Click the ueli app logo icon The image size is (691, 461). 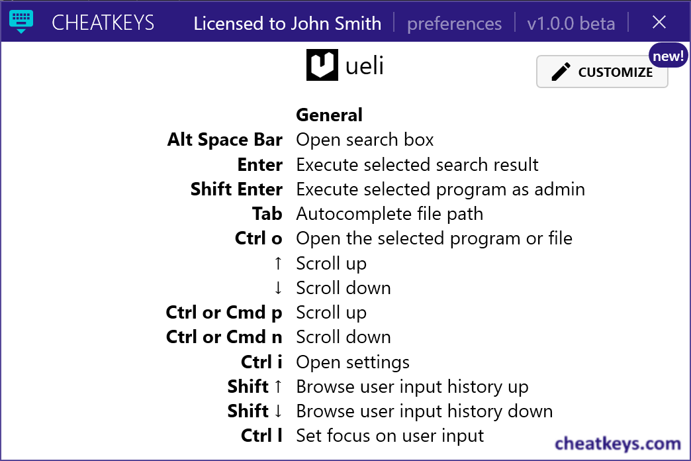[322, 66]
